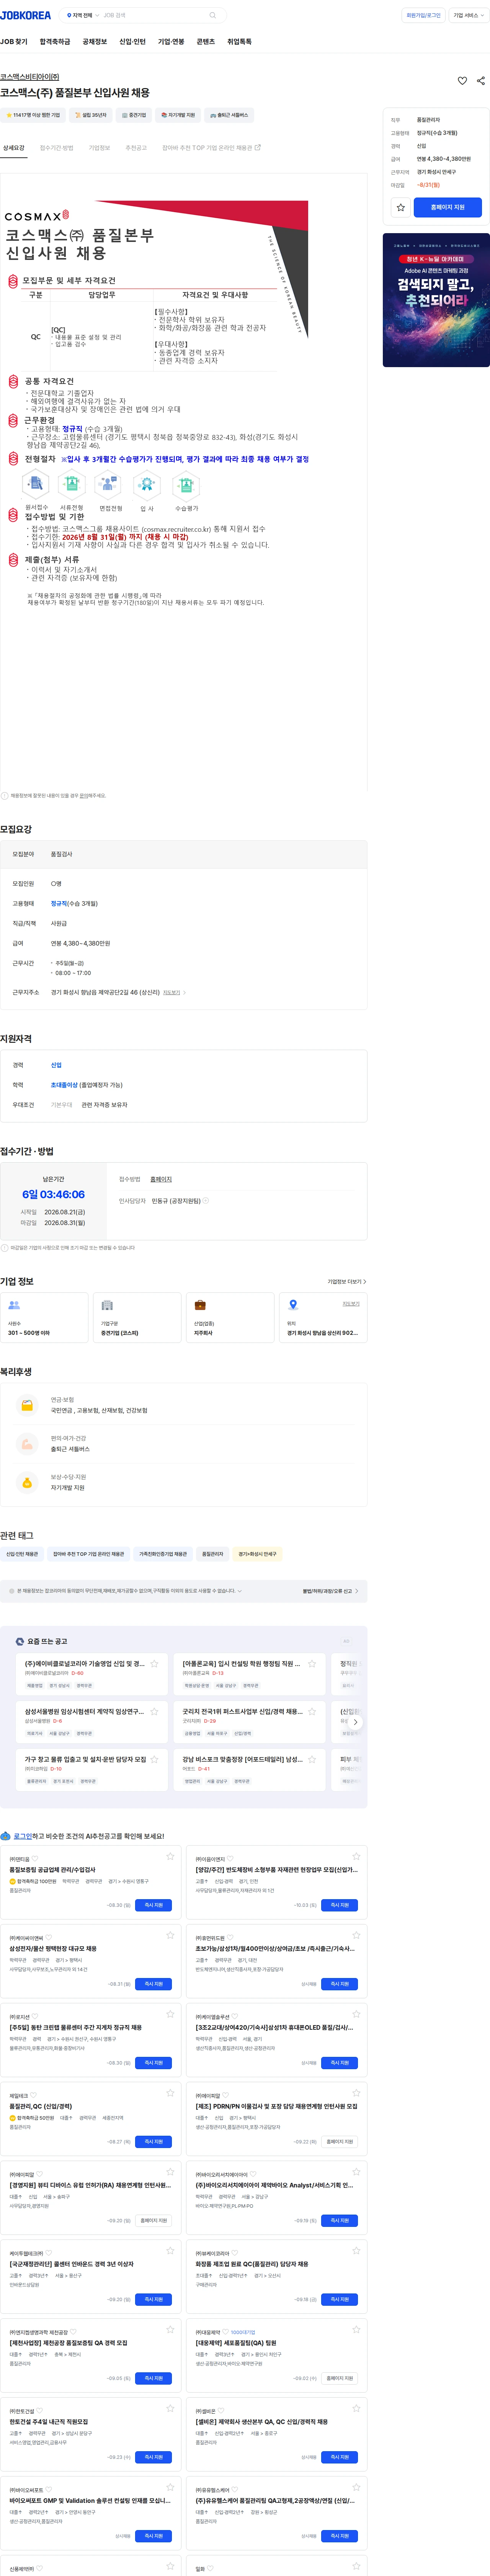Select the 추천공고 tab
The height and width of the screenshot is (2576, 490).
tap(136, 148)
